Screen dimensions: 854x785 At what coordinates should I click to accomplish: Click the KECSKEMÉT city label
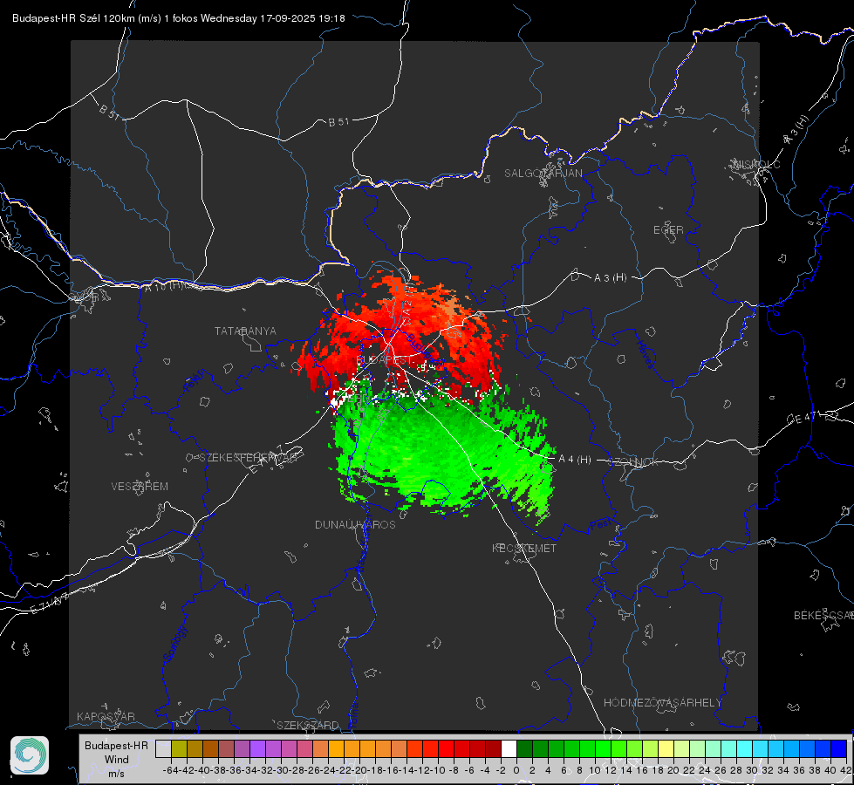tap(524, 549)
